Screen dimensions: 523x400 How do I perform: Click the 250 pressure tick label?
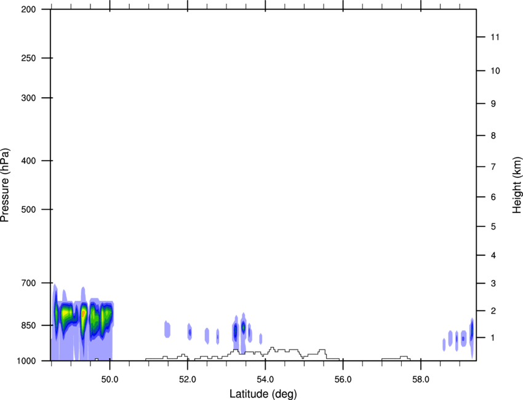point(28,58)
